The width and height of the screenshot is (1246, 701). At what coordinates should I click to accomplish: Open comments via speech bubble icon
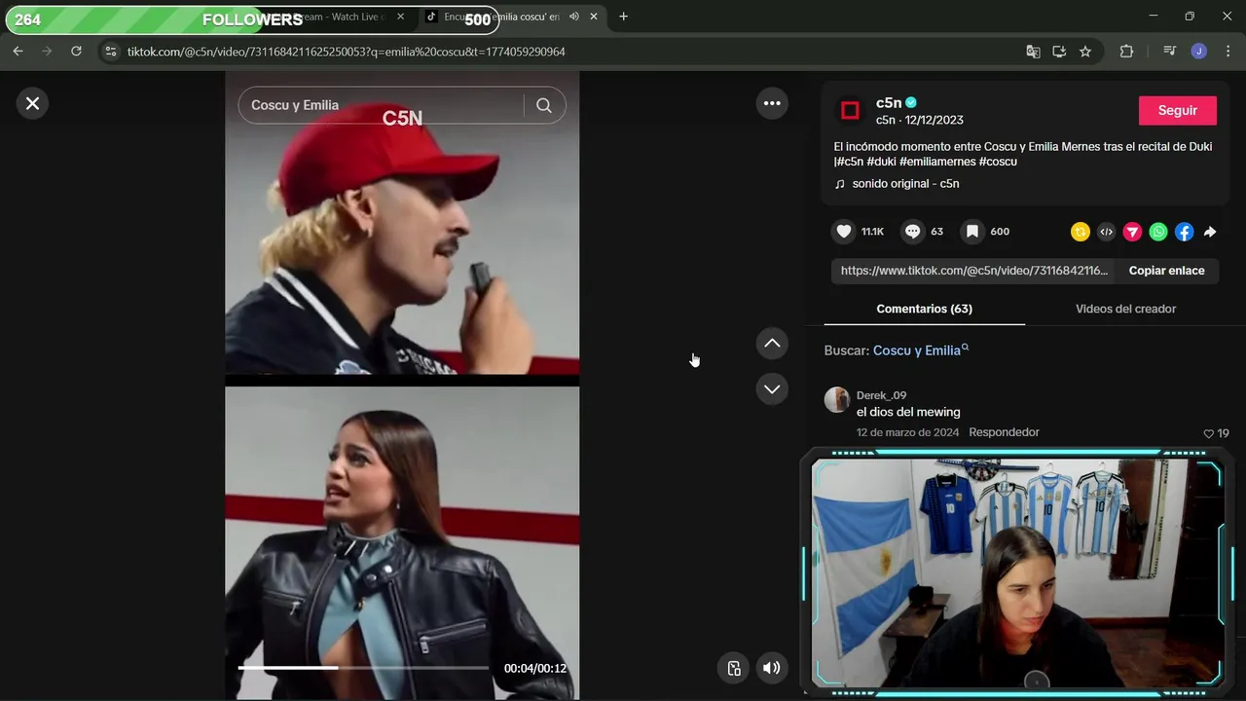pyautogui.click(x=912, y=232)
